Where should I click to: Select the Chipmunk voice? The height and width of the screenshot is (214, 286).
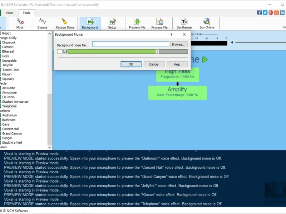9,42
